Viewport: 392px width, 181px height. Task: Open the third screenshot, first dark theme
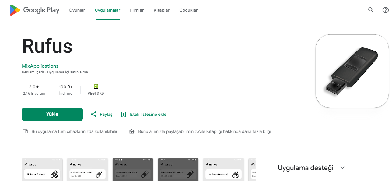tap(133, 169)
